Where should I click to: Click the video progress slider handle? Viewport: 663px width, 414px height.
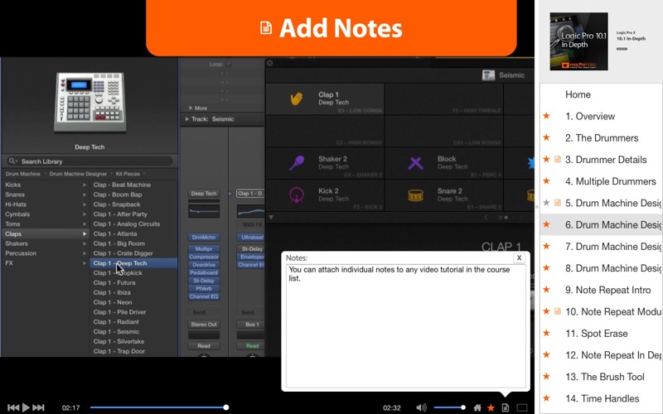tap(226, 407)
